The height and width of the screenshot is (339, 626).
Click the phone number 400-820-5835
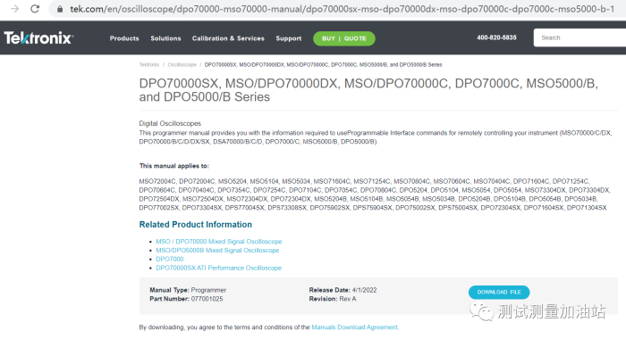coord(496,37)
